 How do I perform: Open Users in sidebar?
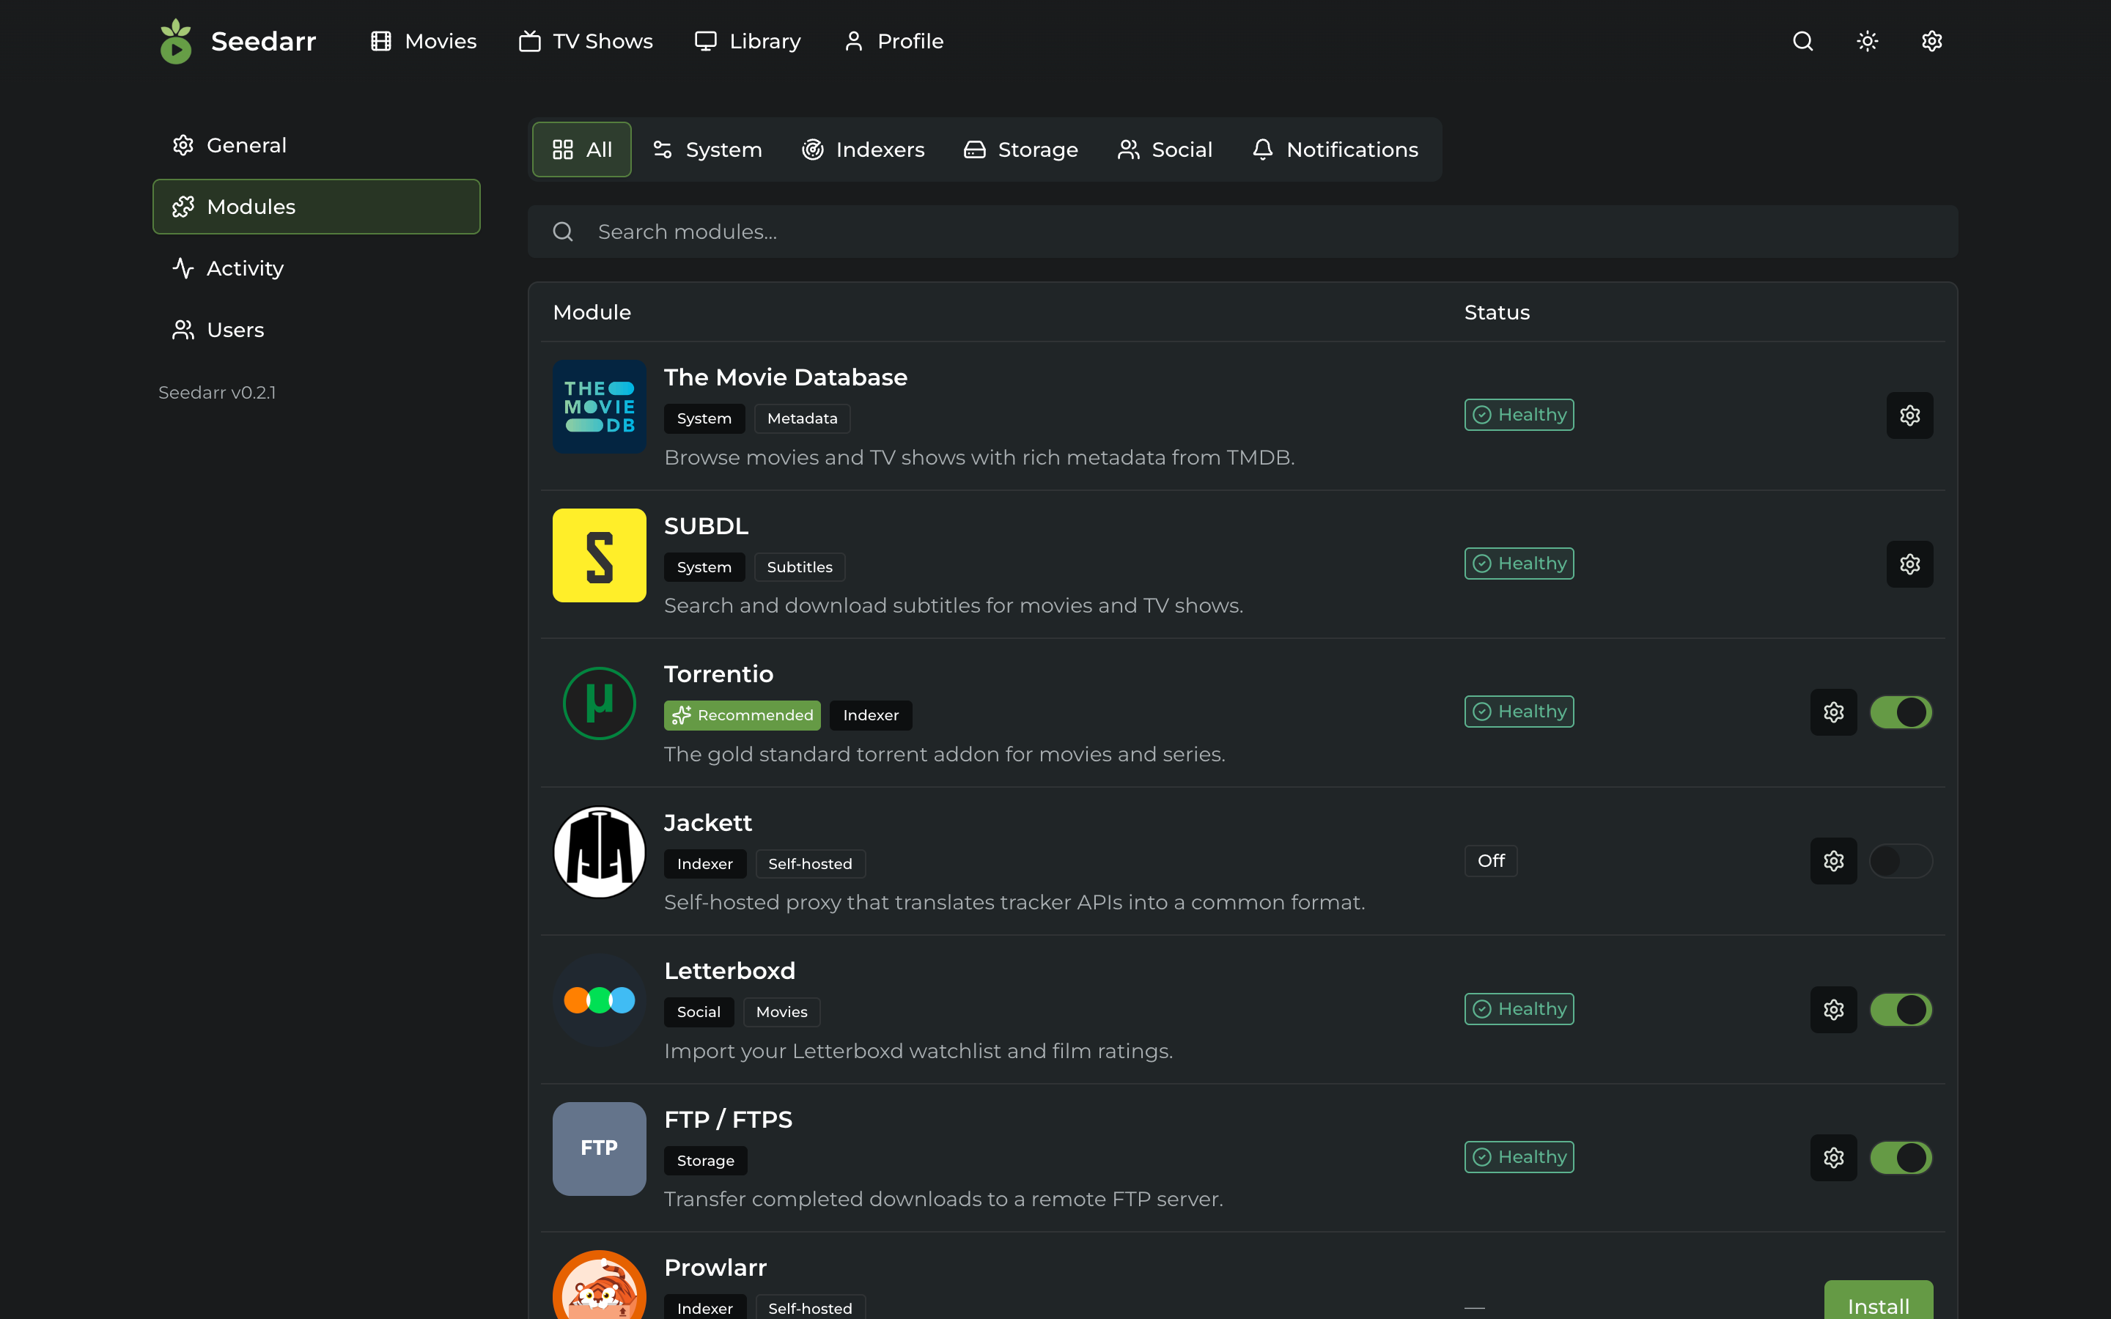click(x=317, y=330)
